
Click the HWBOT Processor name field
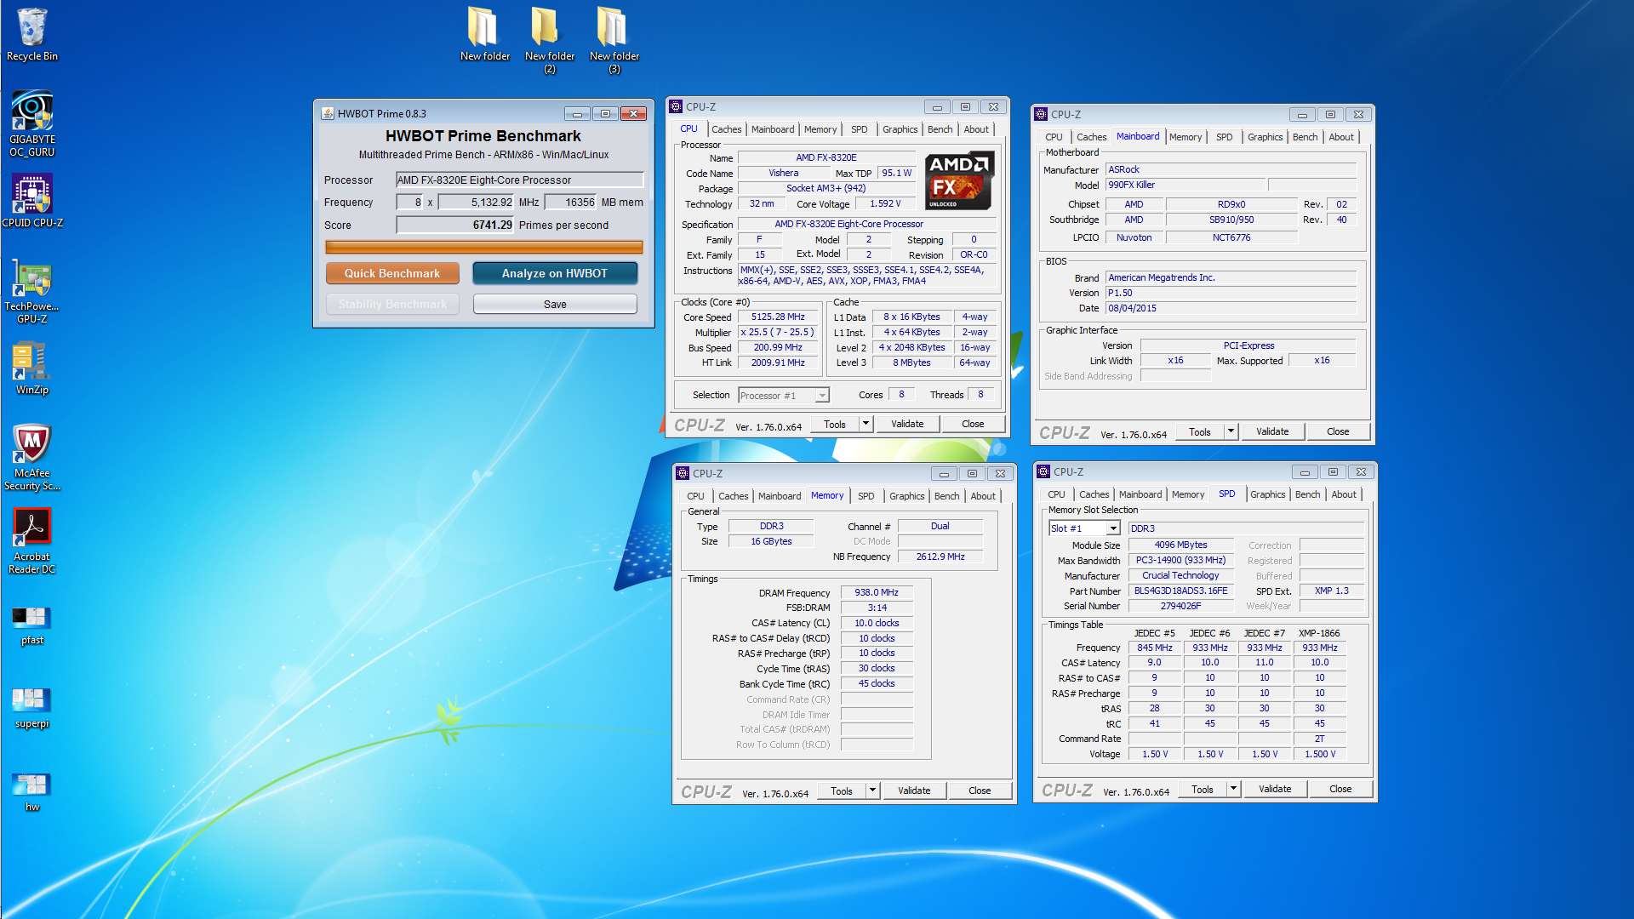[519, 180]
